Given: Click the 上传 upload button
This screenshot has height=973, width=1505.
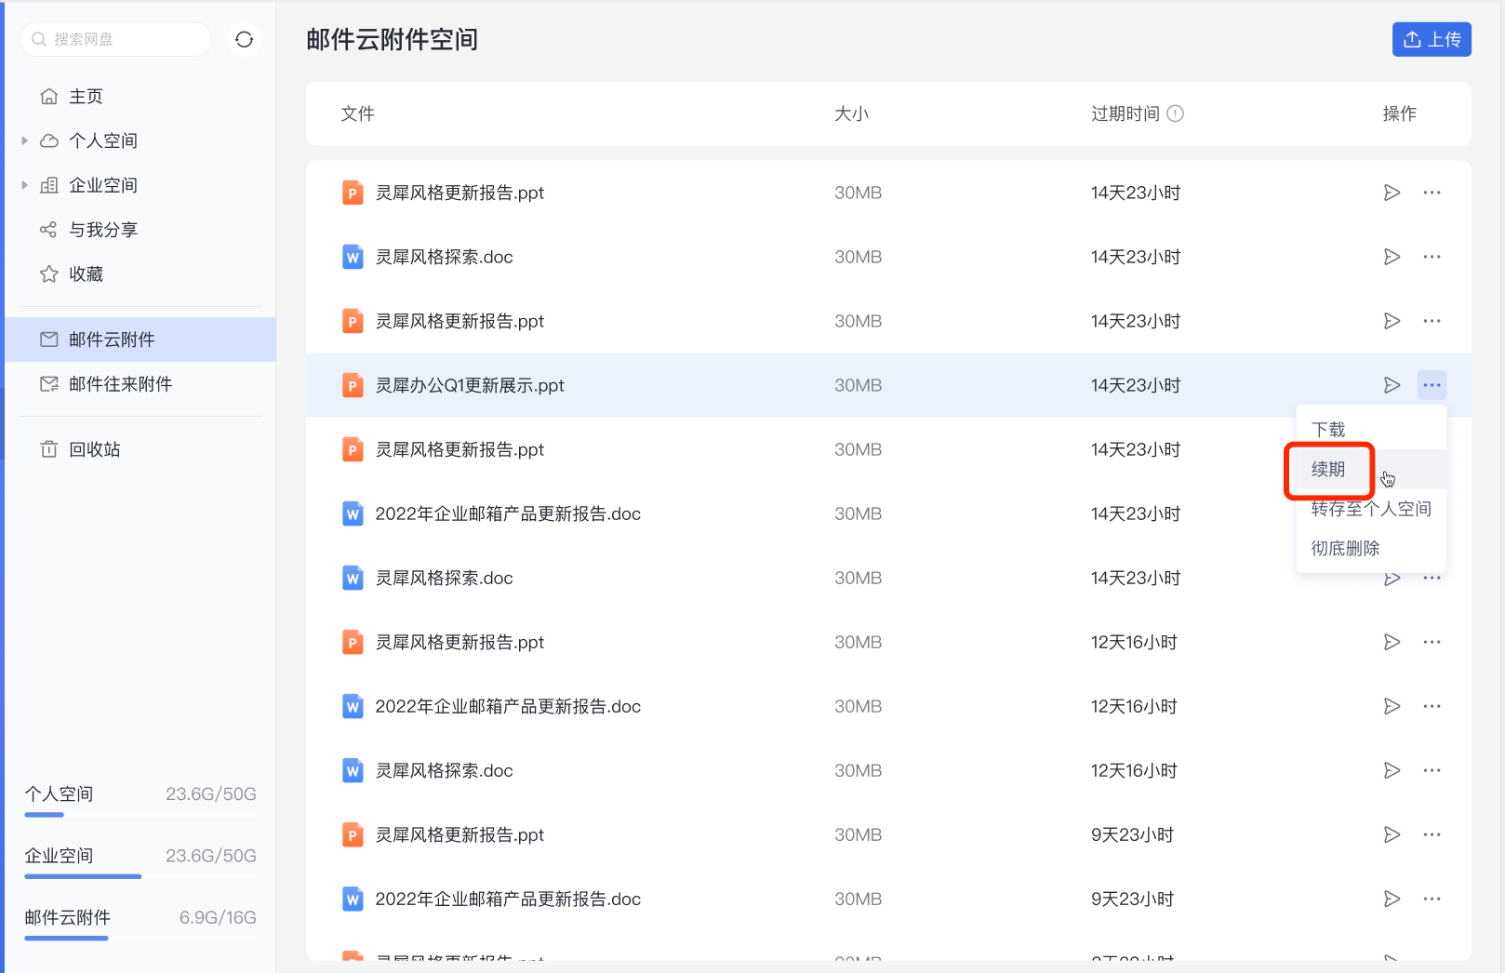Looking at the screenshot, I should click(x=1432, y=39).
